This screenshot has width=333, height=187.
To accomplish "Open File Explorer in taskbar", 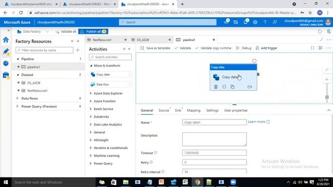I will point(126,182).
